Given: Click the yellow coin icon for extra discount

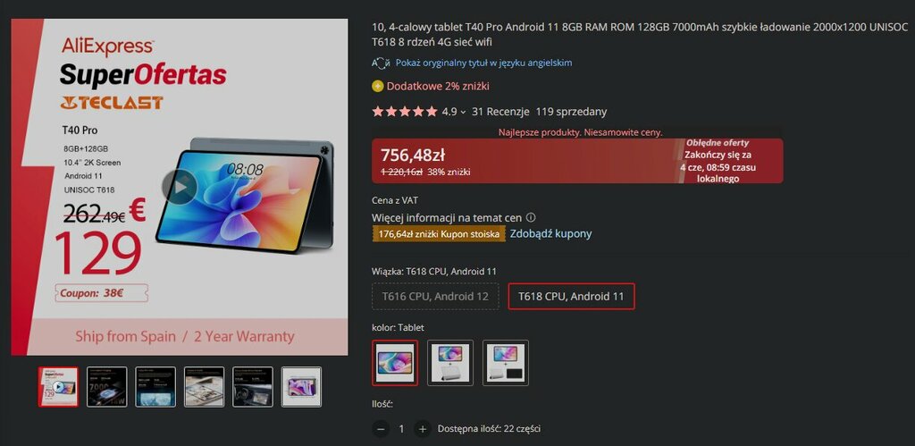Looking at the screenshot, I should tap(378, 87).
